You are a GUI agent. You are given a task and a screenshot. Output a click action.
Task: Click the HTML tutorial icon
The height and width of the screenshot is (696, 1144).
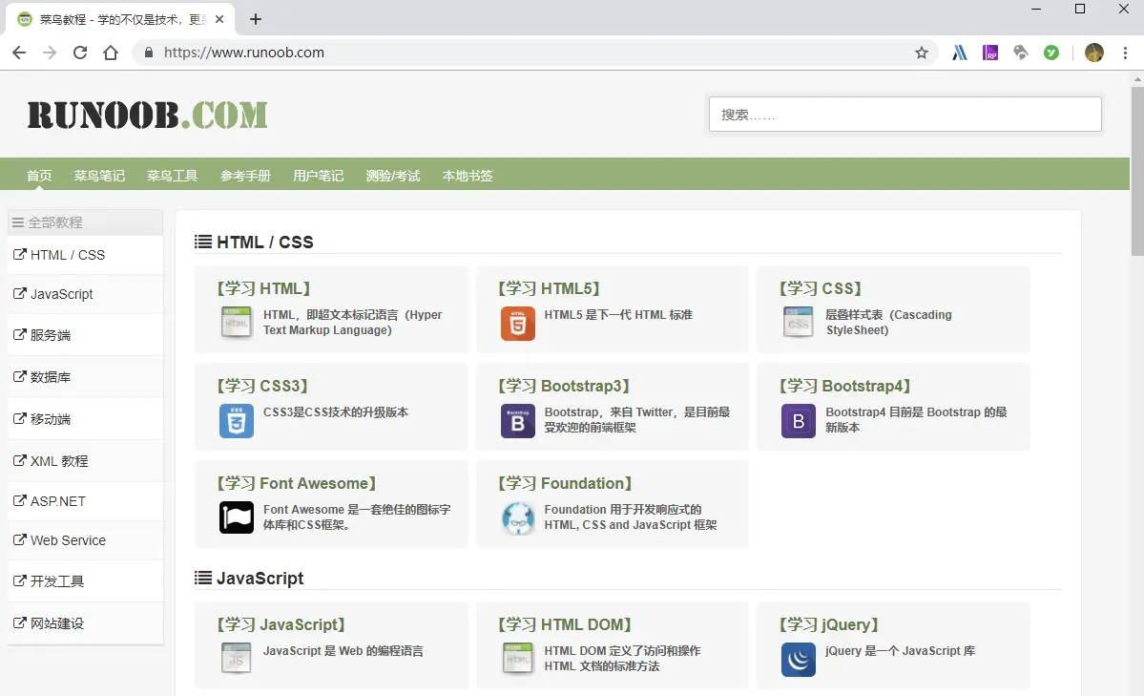pyautogui.click(x=237, y=323)
